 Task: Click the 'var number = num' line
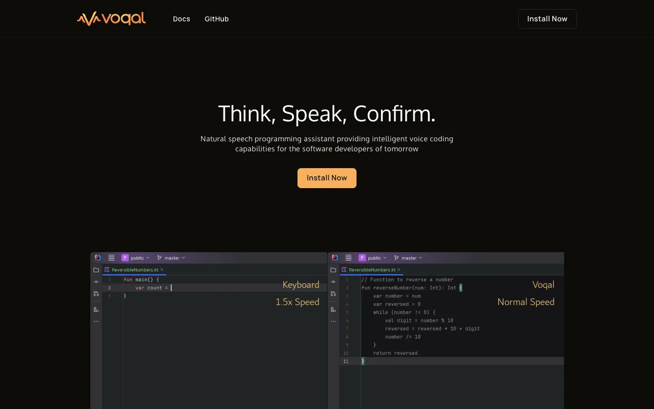point(397,296)
